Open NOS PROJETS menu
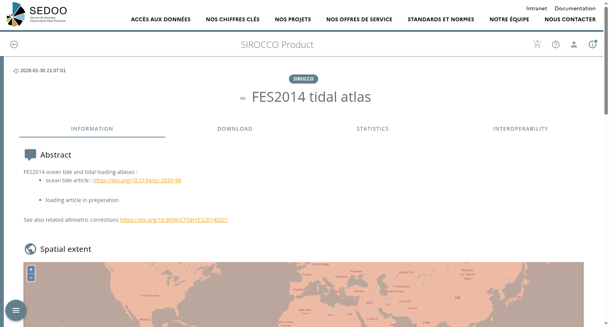Viewport: 609px width, 327px height. pyautogui.click(x=293, y=19)
